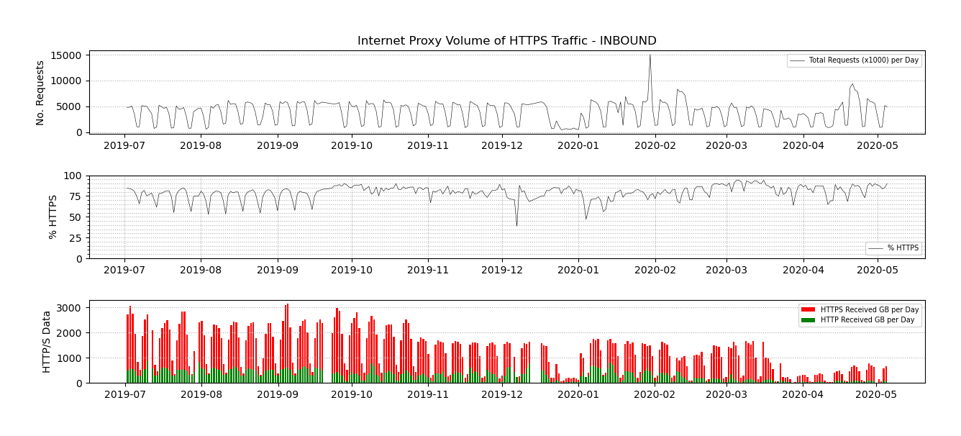The width and height of the screenshot is (961, 436).
Task: Click the 2019-11 date label under bottom plot
Action: click(428, 395)
